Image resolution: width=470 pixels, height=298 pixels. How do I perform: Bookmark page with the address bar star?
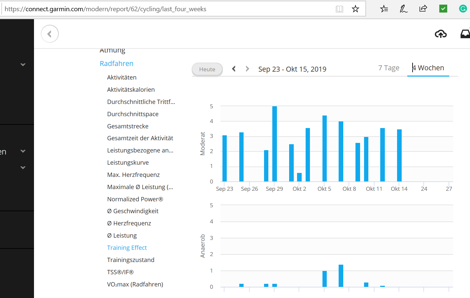(x=355, y=9)
